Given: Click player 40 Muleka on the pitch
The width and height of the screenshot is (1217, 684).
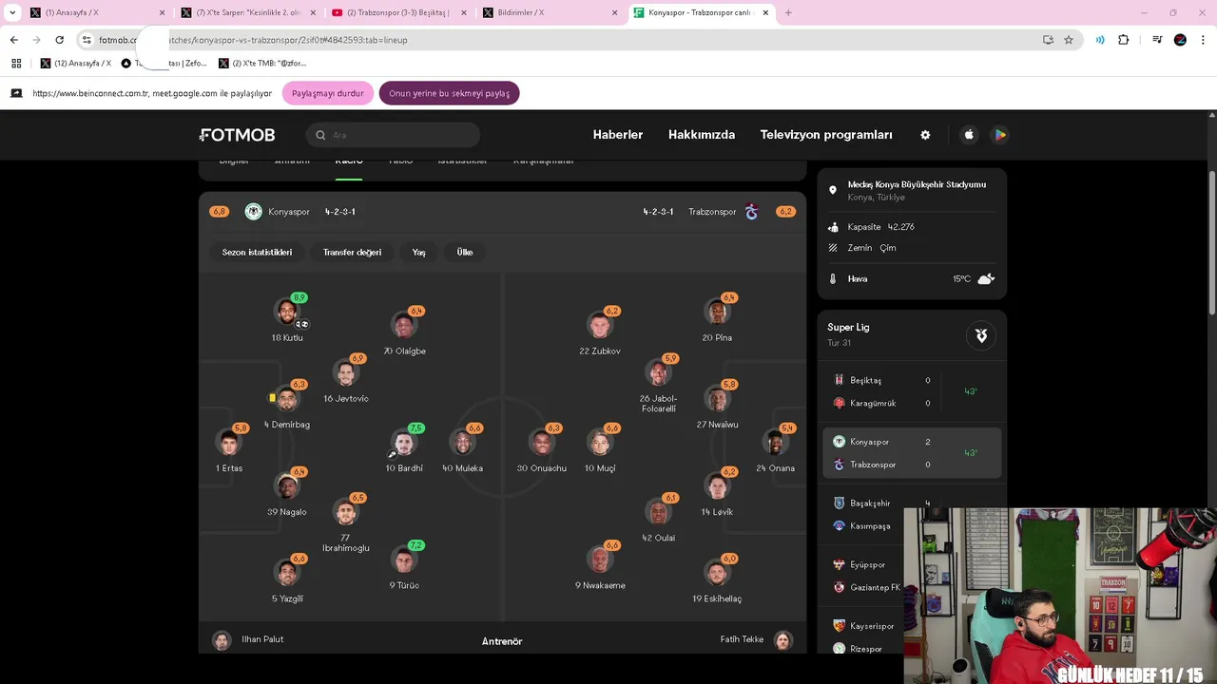Looking at the screenshot, I should coord(462,442).
